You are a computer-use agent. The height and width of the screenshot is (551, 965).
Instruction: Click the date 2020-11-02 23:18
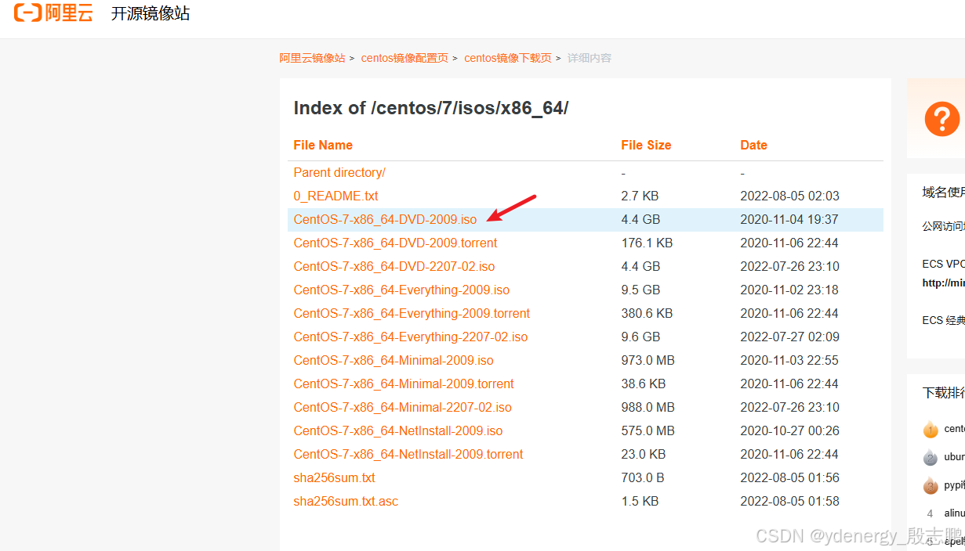[789, 290]
